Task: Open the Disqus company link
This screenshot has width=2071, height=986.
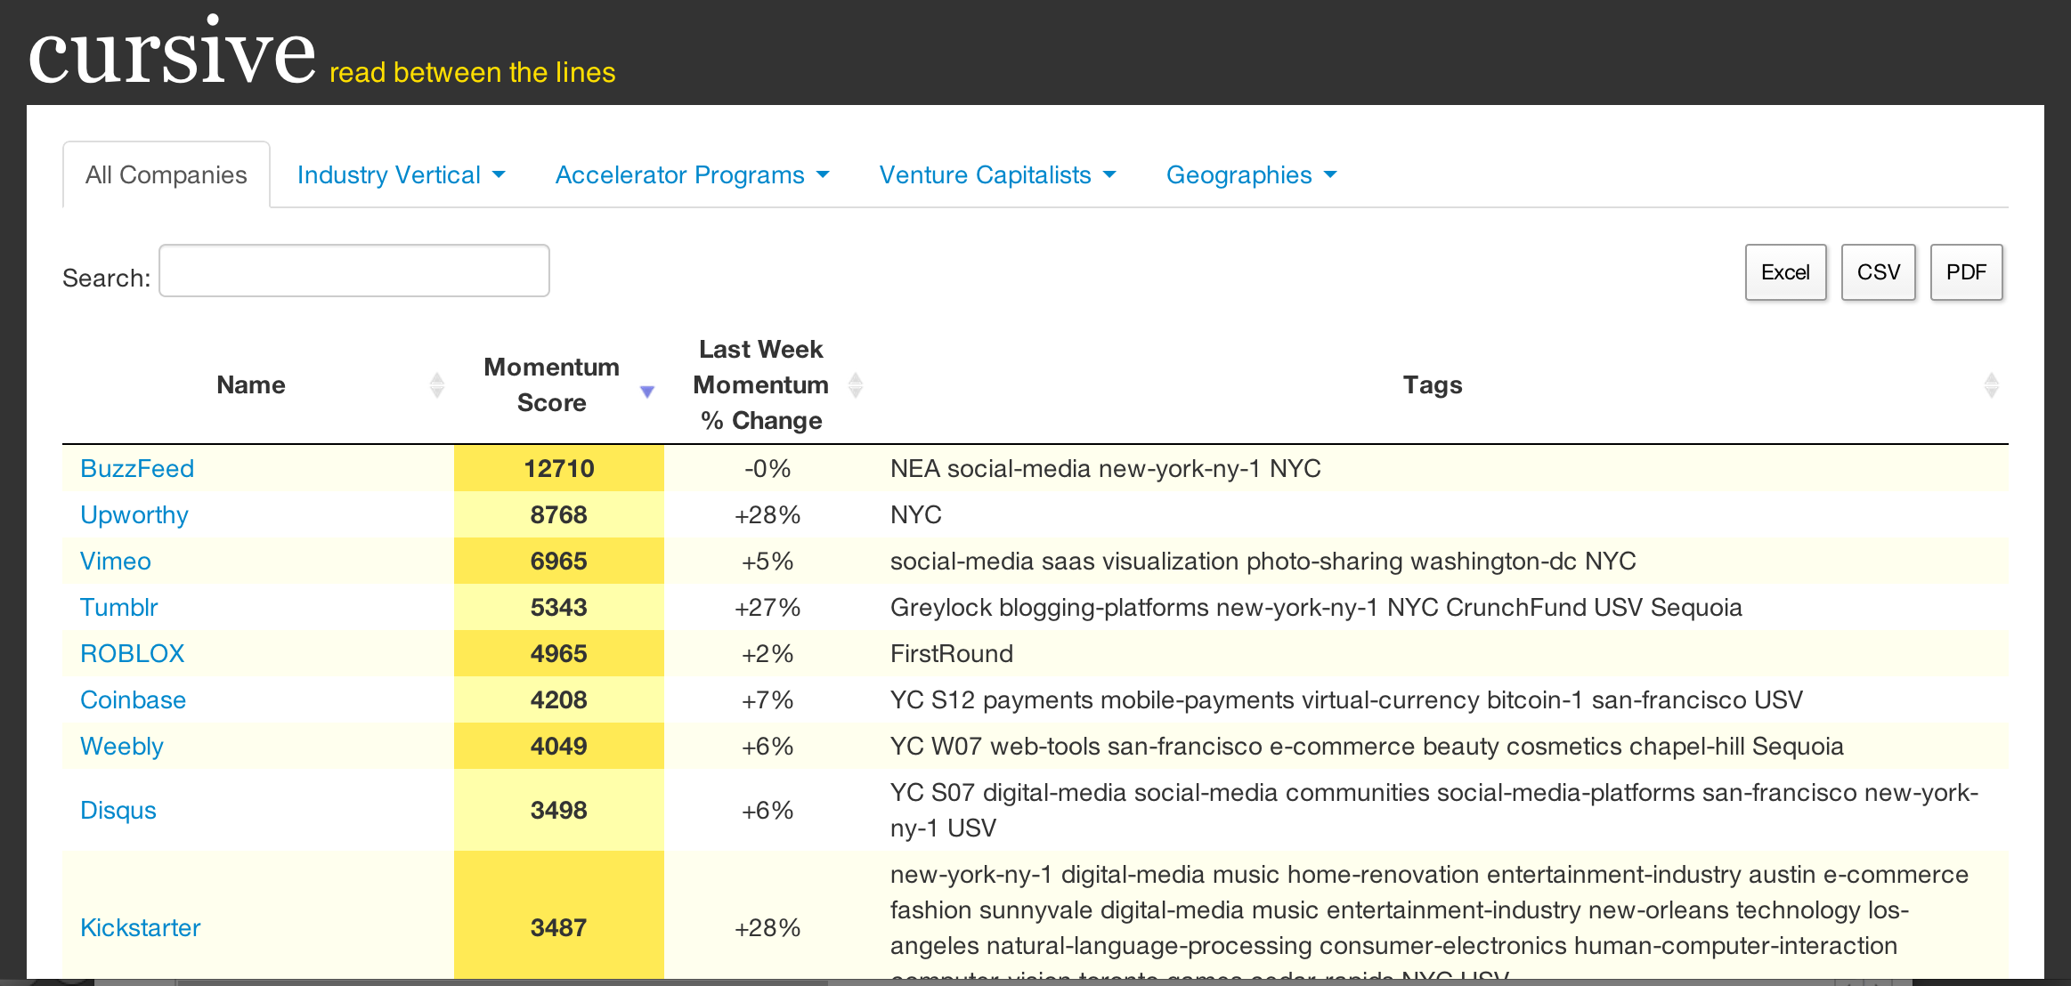Action: 118,811
